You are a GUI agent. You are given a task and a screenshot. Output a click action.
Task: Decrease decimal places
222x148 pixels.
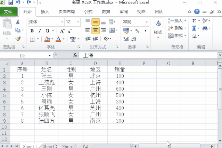(133, 39)
